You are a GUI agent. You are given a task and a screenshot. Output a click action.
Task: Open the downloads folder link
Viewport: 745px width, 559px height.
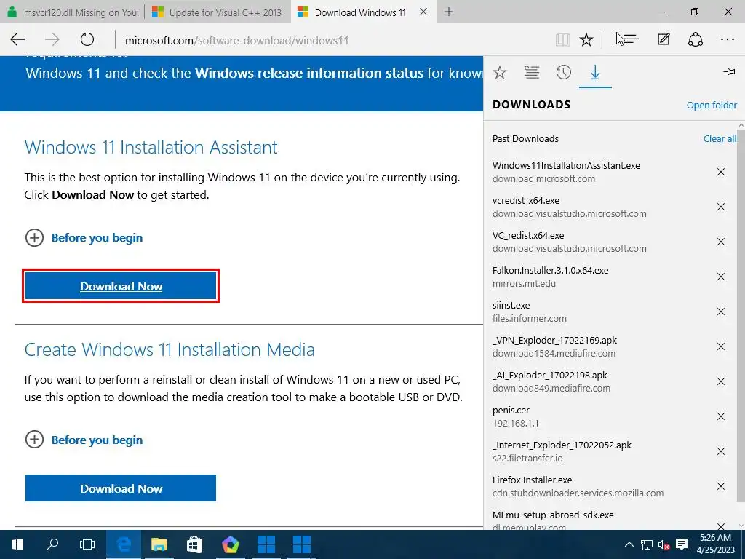(x=712, y=105)
